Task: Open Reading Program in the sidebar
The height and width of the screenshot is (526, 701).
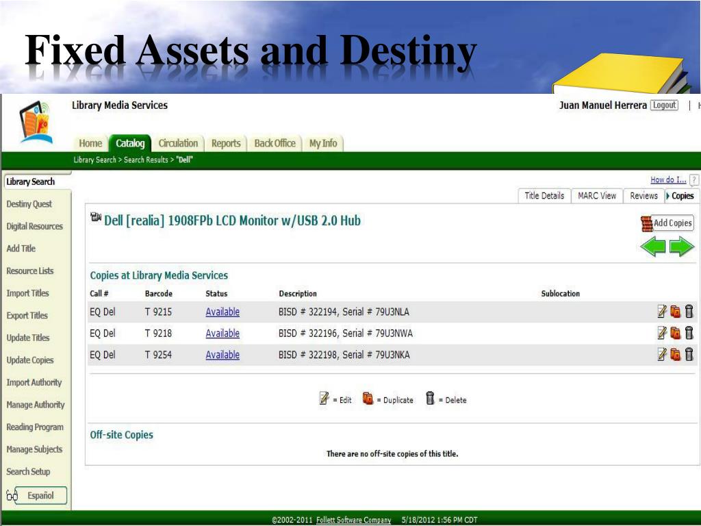Action: tap(34, 427)
